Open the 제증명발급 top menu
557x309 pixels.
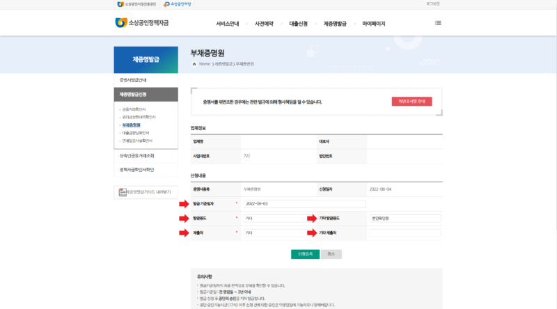pos(335,24)
